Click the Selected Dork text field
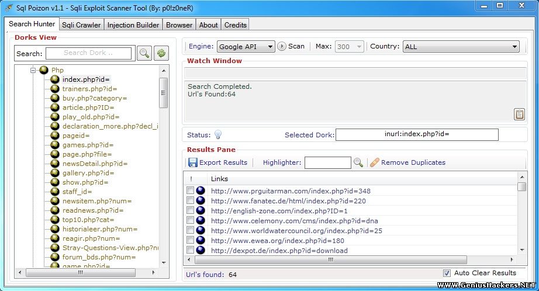The width and height of the screenshot is (539, 291). click(417, 134)
